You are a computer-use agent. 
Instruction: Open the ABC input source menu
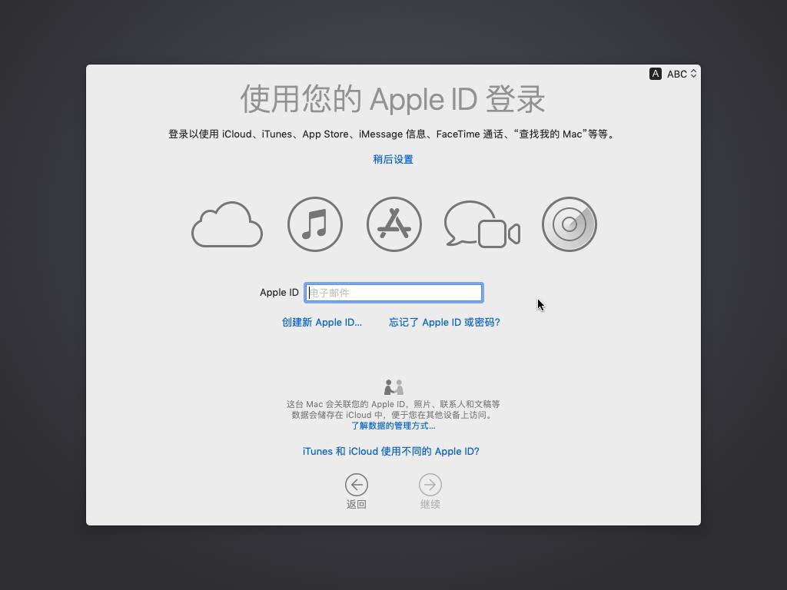click(682, 74)
